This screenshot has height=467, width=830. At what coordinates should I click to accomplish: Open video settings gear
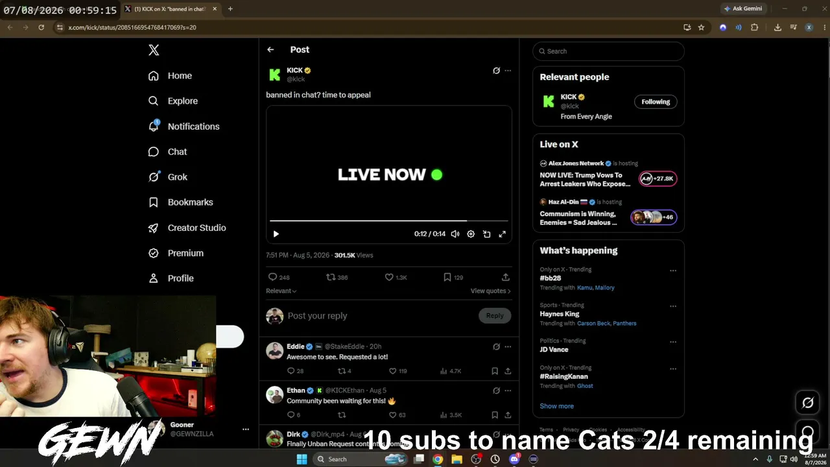tap(471, 234)
